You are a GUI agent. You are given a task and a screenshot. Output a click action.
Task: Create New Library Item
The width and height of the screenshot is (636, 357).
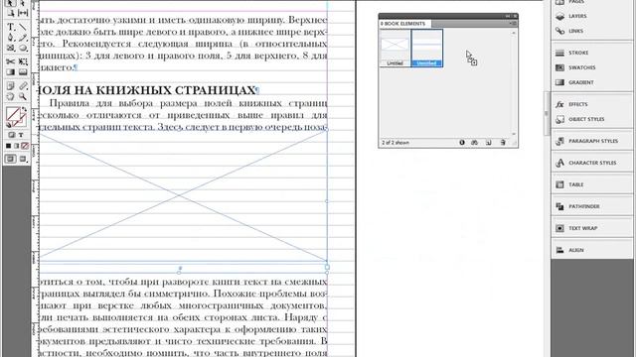click(489, 143)
